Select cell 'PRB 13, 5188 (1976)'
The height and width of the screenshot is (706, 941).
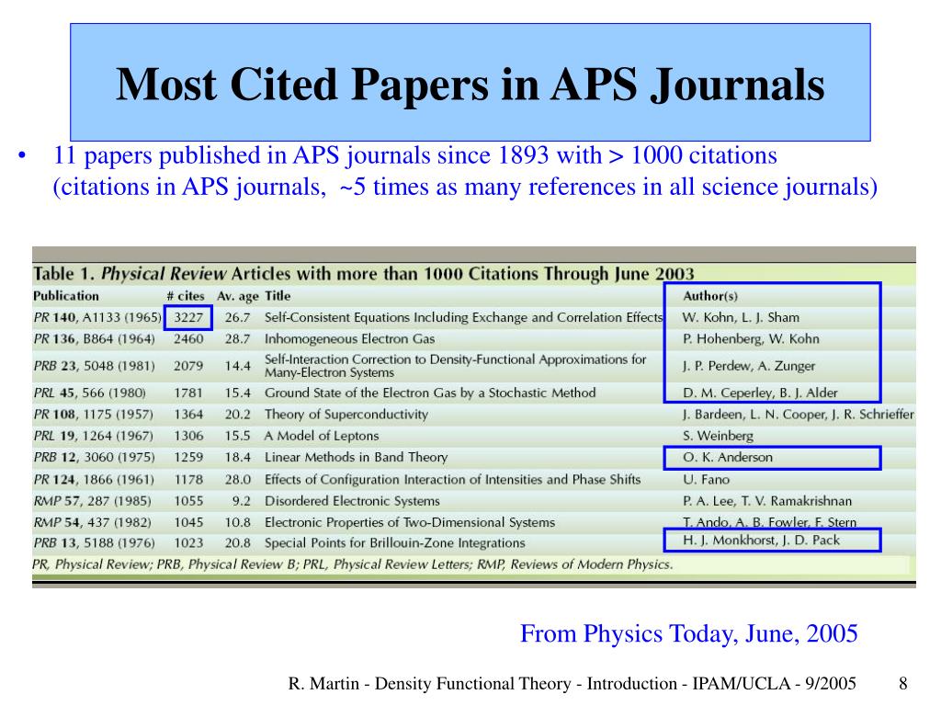[x=95, y=542]
